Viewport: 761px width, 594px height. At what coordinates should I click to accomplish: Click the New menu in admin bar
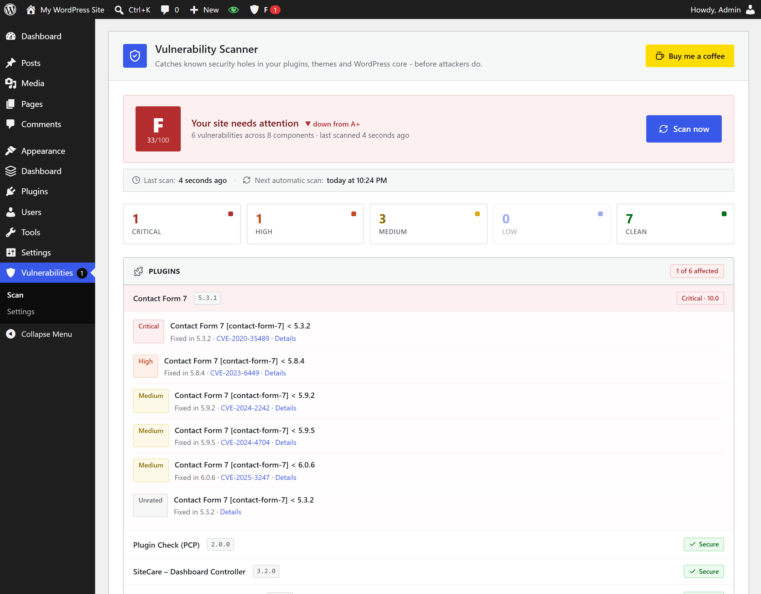point(204,10)
